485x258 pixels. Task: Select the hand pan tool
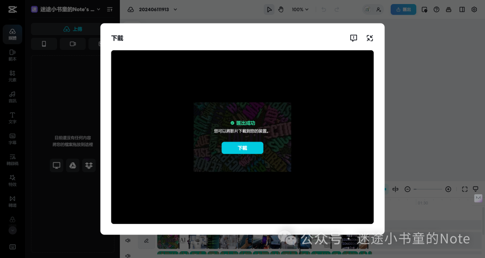(x=281, y=9)
